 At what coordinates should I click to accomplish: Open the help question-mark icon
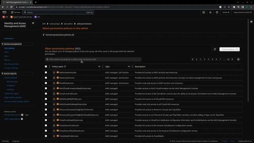click(x=217, y=12)
